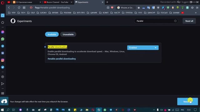
Task: Add page to bookmarks heart icon
Action: (112, 7)
